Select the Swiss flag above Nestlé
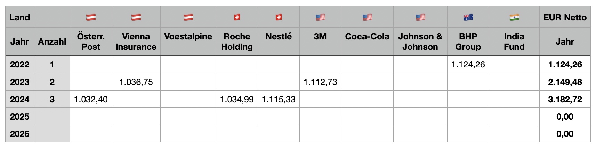 pyautogui.click(x=279, y=17)
